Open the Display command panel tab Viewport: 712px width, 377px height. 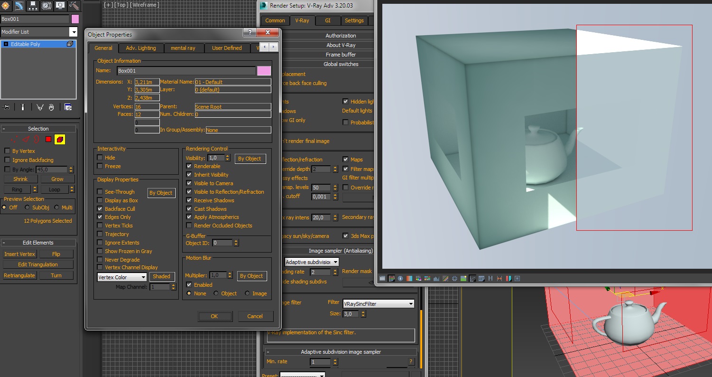click(x=60, y=6)
